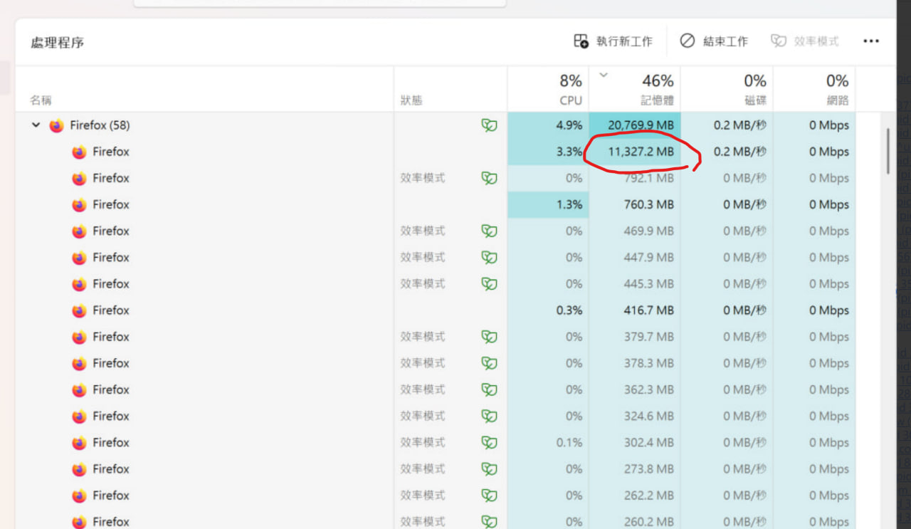Click the Firefox icon in the Firefox (58) group row

pos(56,126)
